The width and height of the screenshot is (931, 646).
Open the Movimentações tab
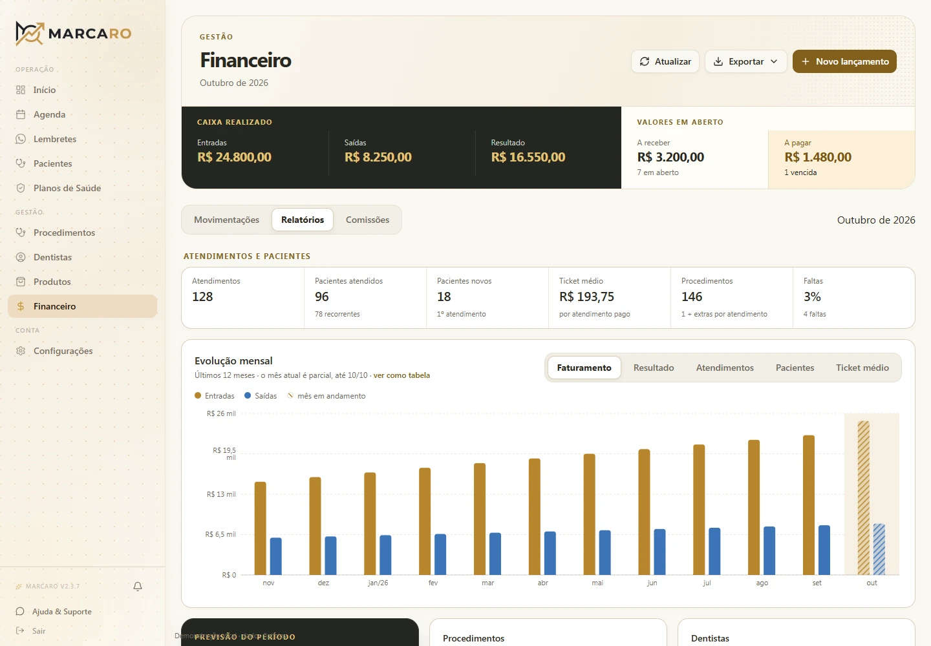[226, 220]
